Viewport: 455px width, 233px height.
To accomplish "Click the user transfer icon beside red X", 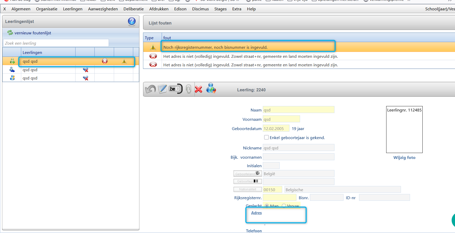I will (x=211, y=88).
